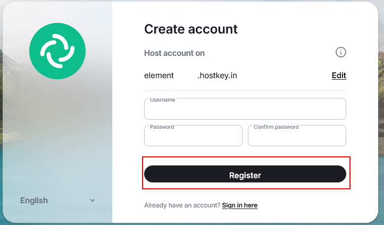Viewport: 384px width, 225px height.
Task: Click the 'Password' floating label
Action: click(162, 127)
